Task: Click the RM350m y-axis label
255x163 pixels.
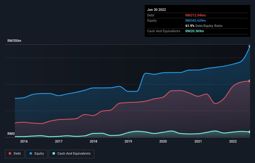Action: pos(14,41)
